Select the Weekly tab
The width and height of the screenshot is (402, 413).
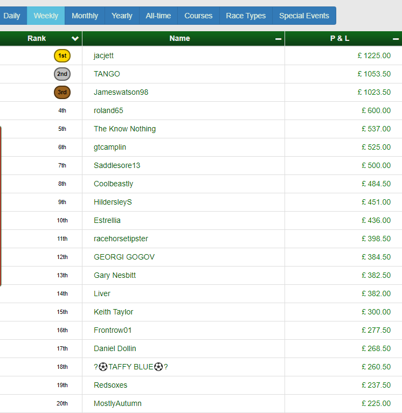(x=46, y=16)
